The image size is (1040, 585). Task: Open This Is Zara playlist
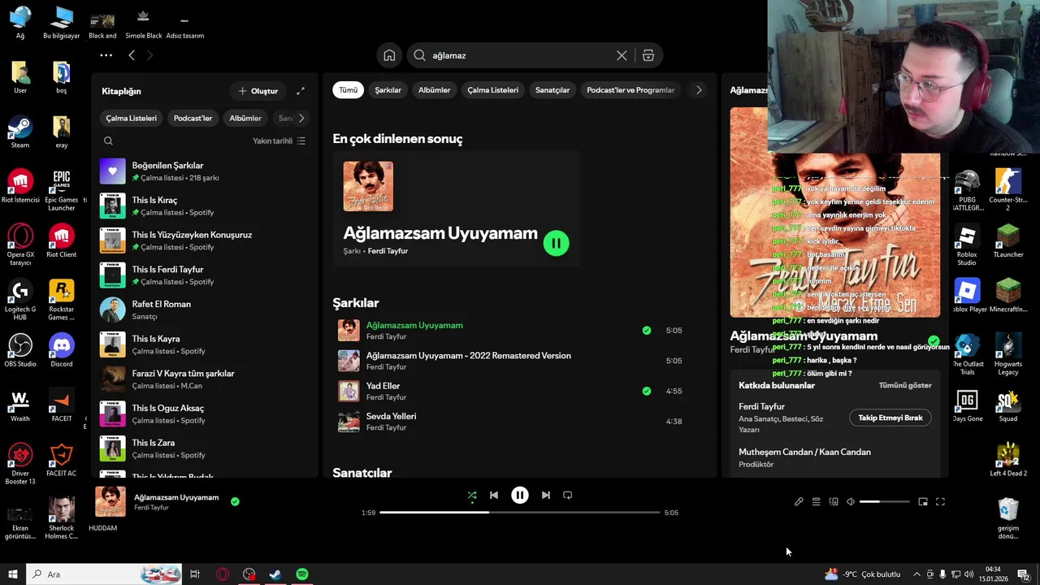205,448
